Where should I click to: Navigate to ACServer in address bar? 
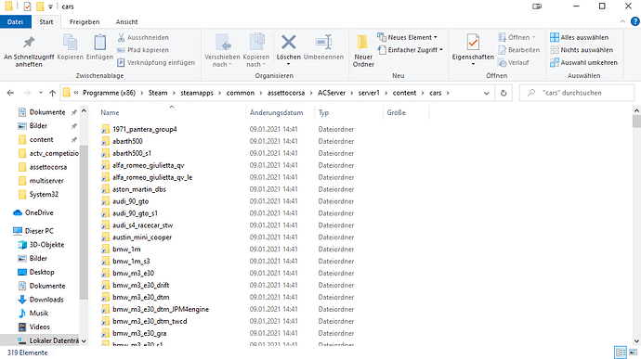click(x=332, y=93)
